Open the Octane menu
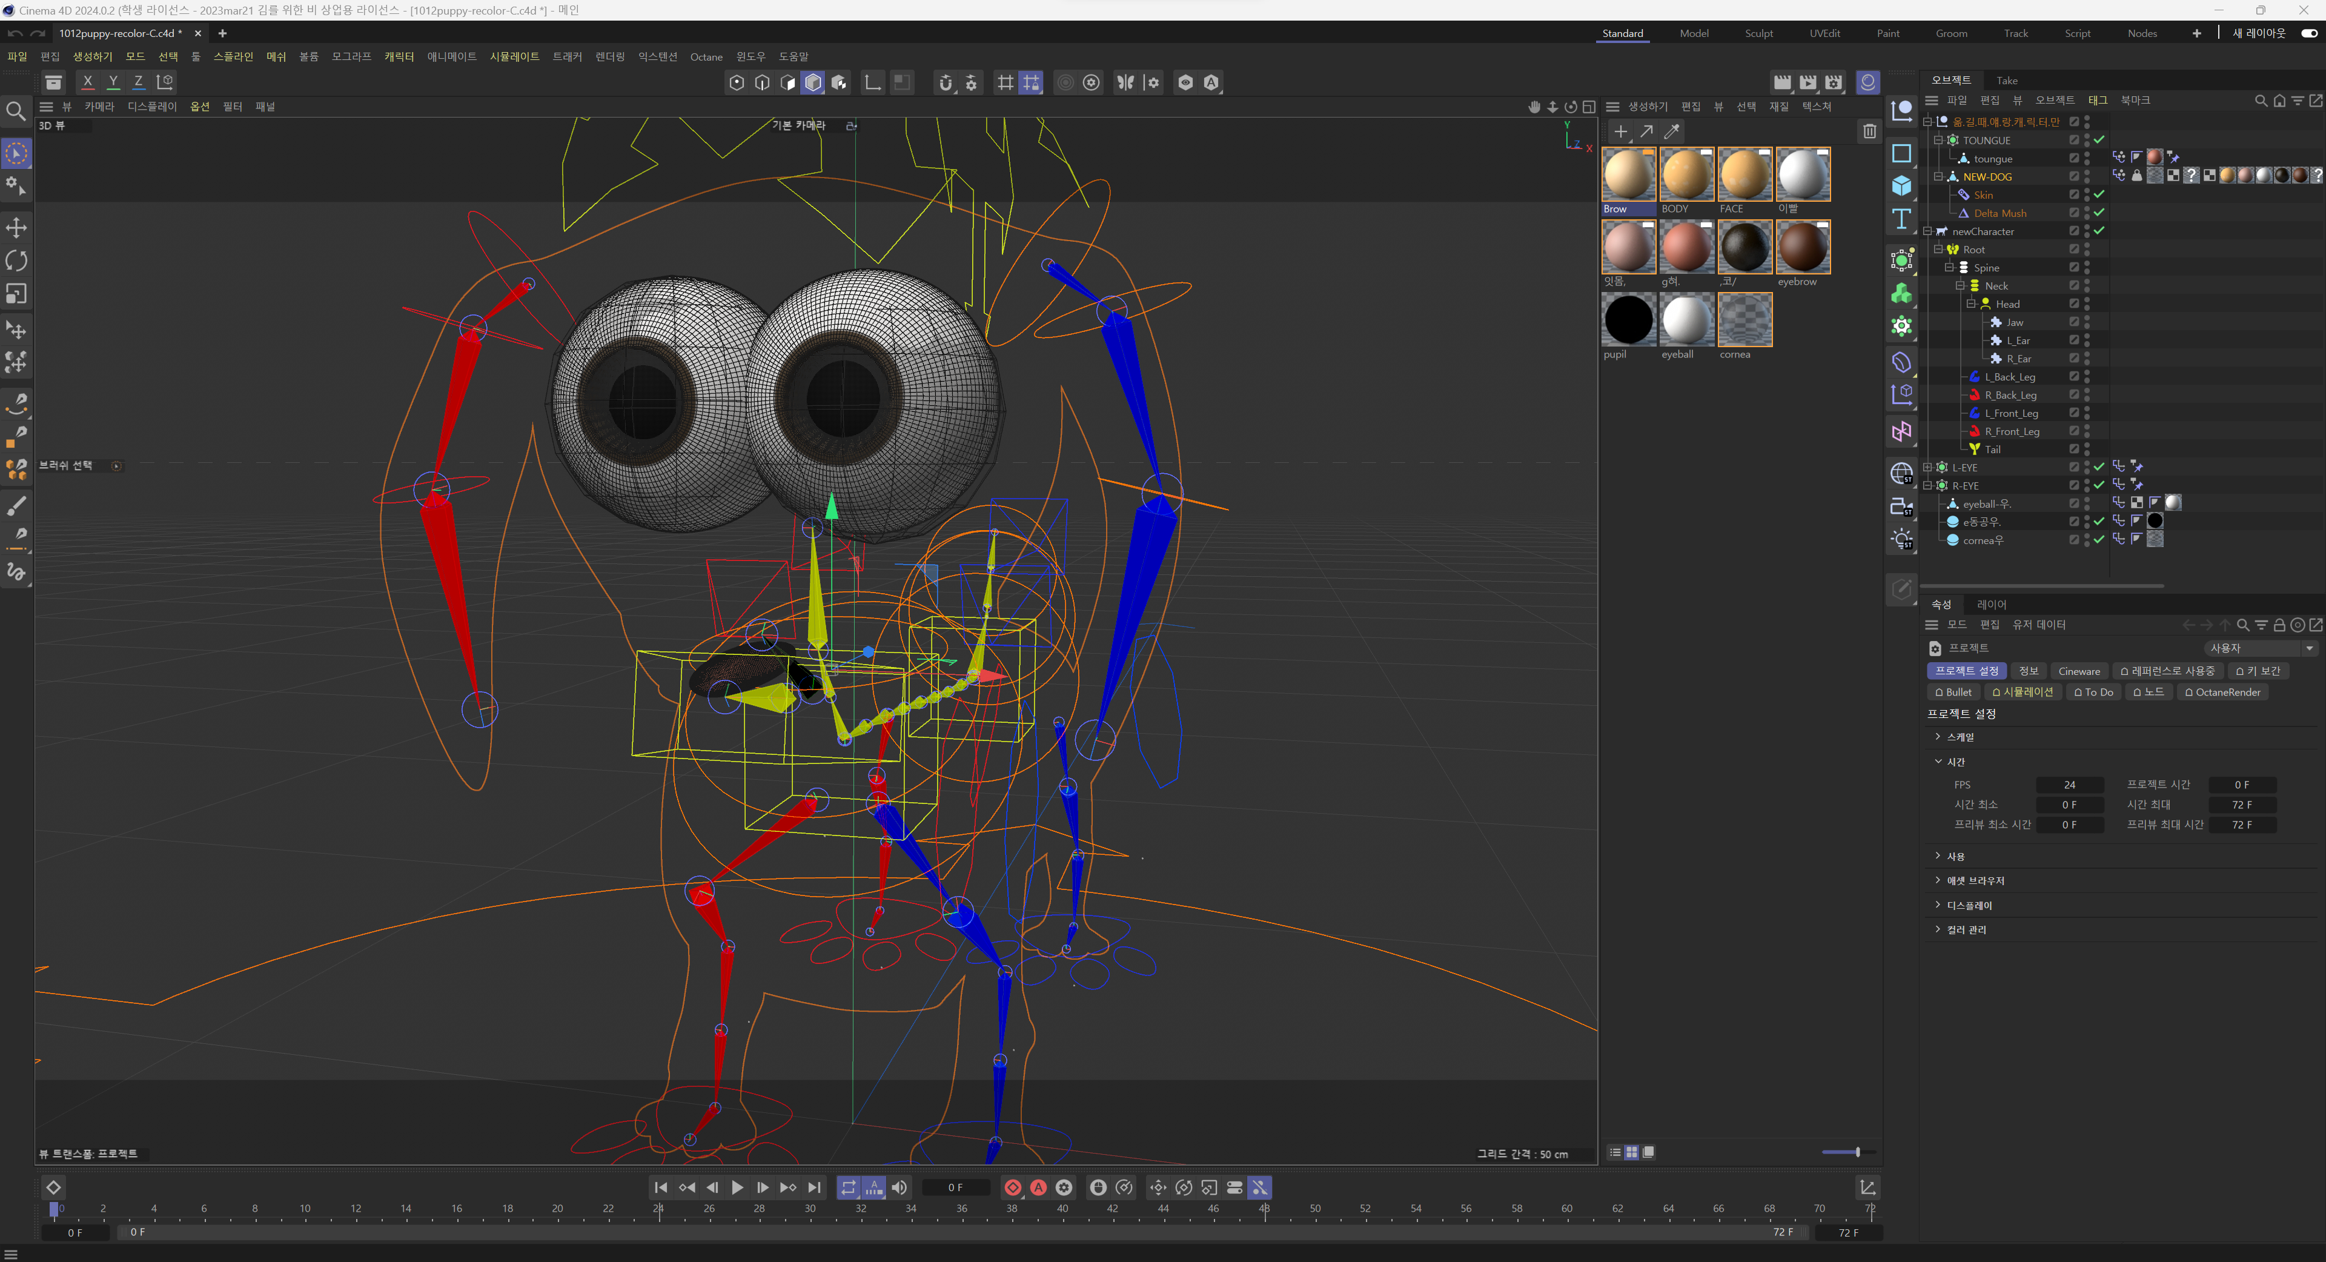The image size is (2326, 1262). (x=706, y=56)
